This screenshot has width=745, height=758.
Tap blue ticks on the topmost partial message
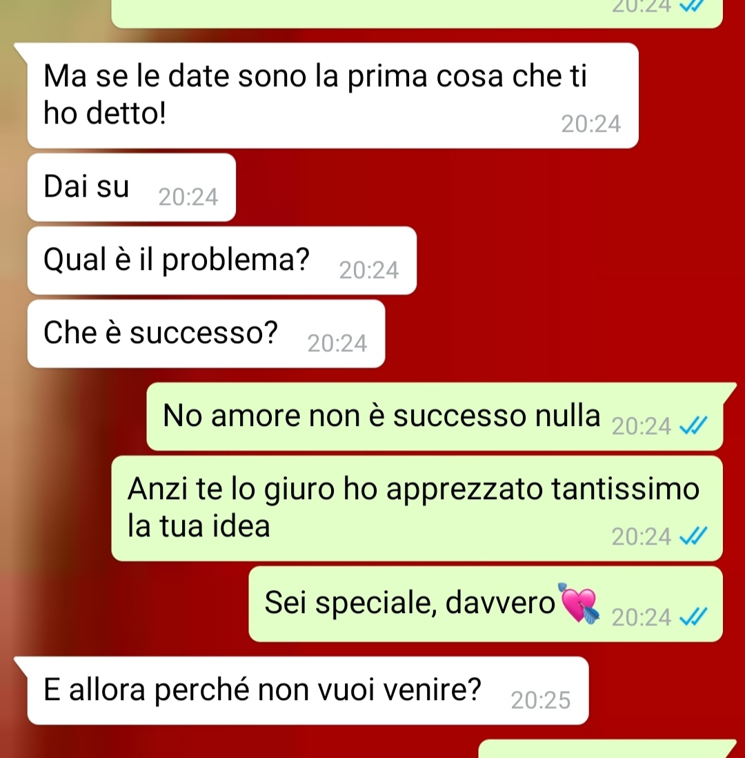point(693,6)
